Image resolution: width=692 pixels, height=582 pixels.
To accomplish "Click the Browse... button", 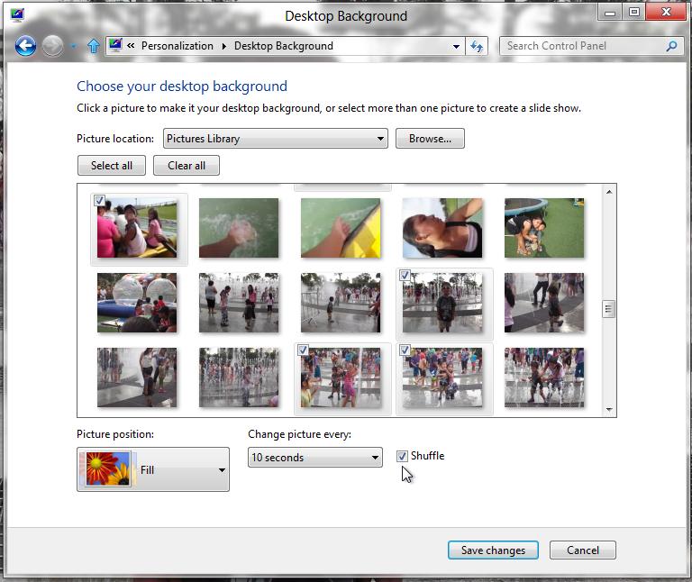I will click(x=430, y=139).
